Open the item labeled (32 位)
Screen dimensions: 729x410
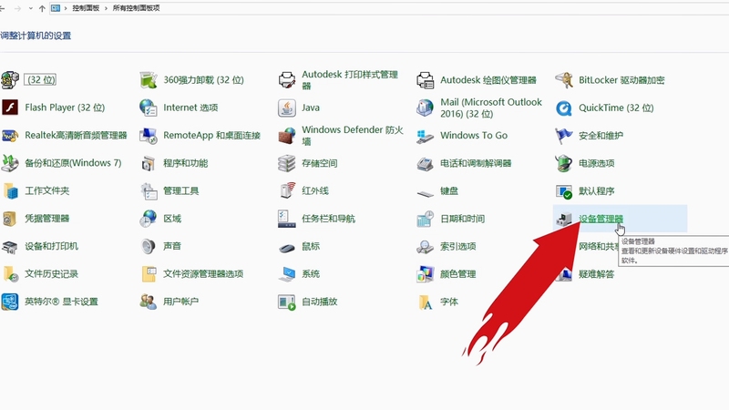[x=40, y=80]
